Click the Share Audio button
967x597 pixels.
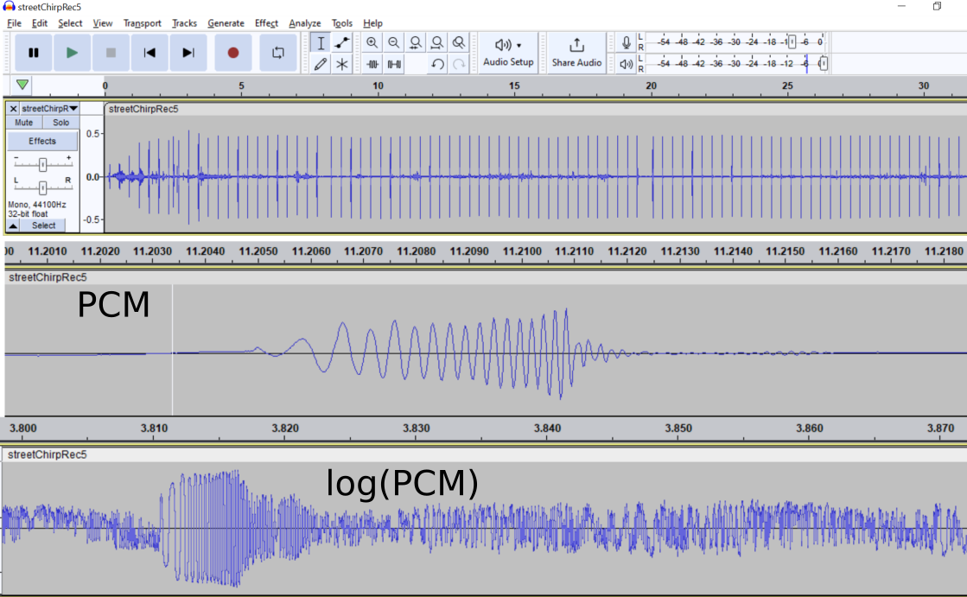coord(576,53)
